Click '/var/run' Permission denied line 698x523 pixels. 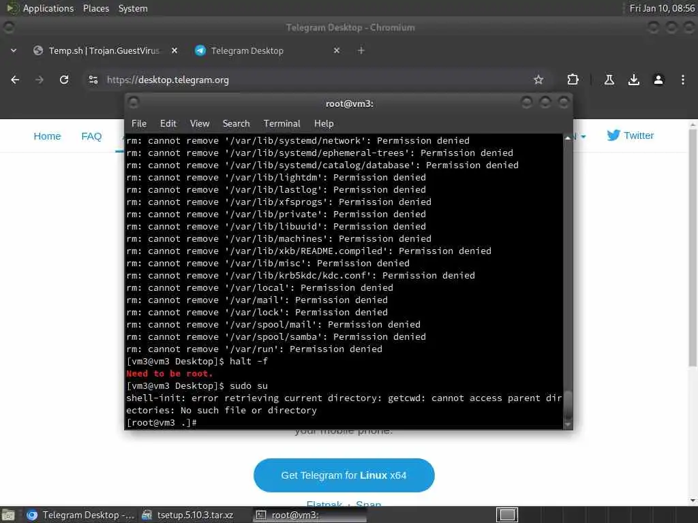254,349
